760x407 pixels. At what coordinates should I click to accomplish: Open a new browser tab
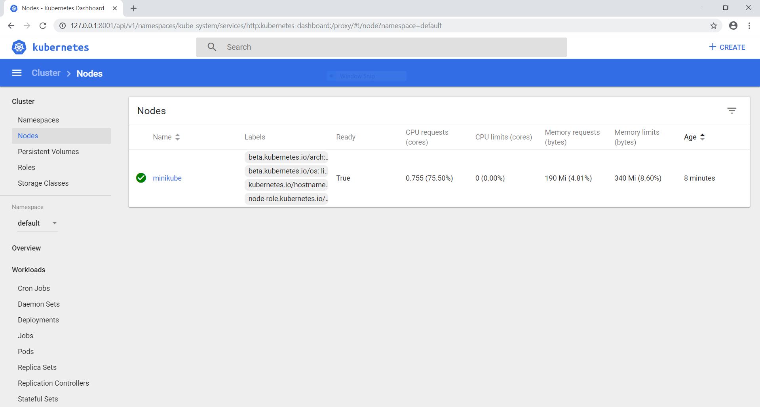pos(134,8)
